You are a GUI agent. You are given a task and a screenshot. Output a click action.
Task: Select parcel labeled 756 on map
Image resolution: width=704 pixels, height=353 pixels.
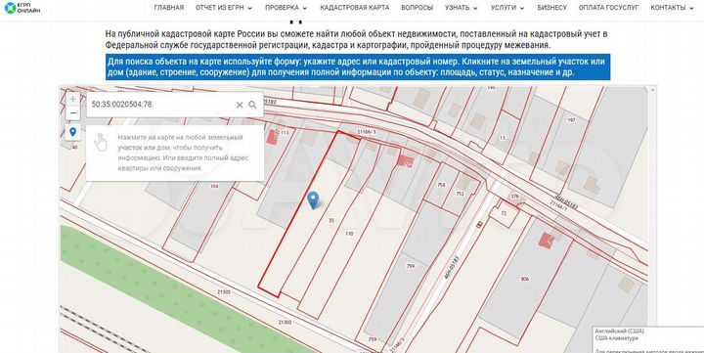pos(441,185)
